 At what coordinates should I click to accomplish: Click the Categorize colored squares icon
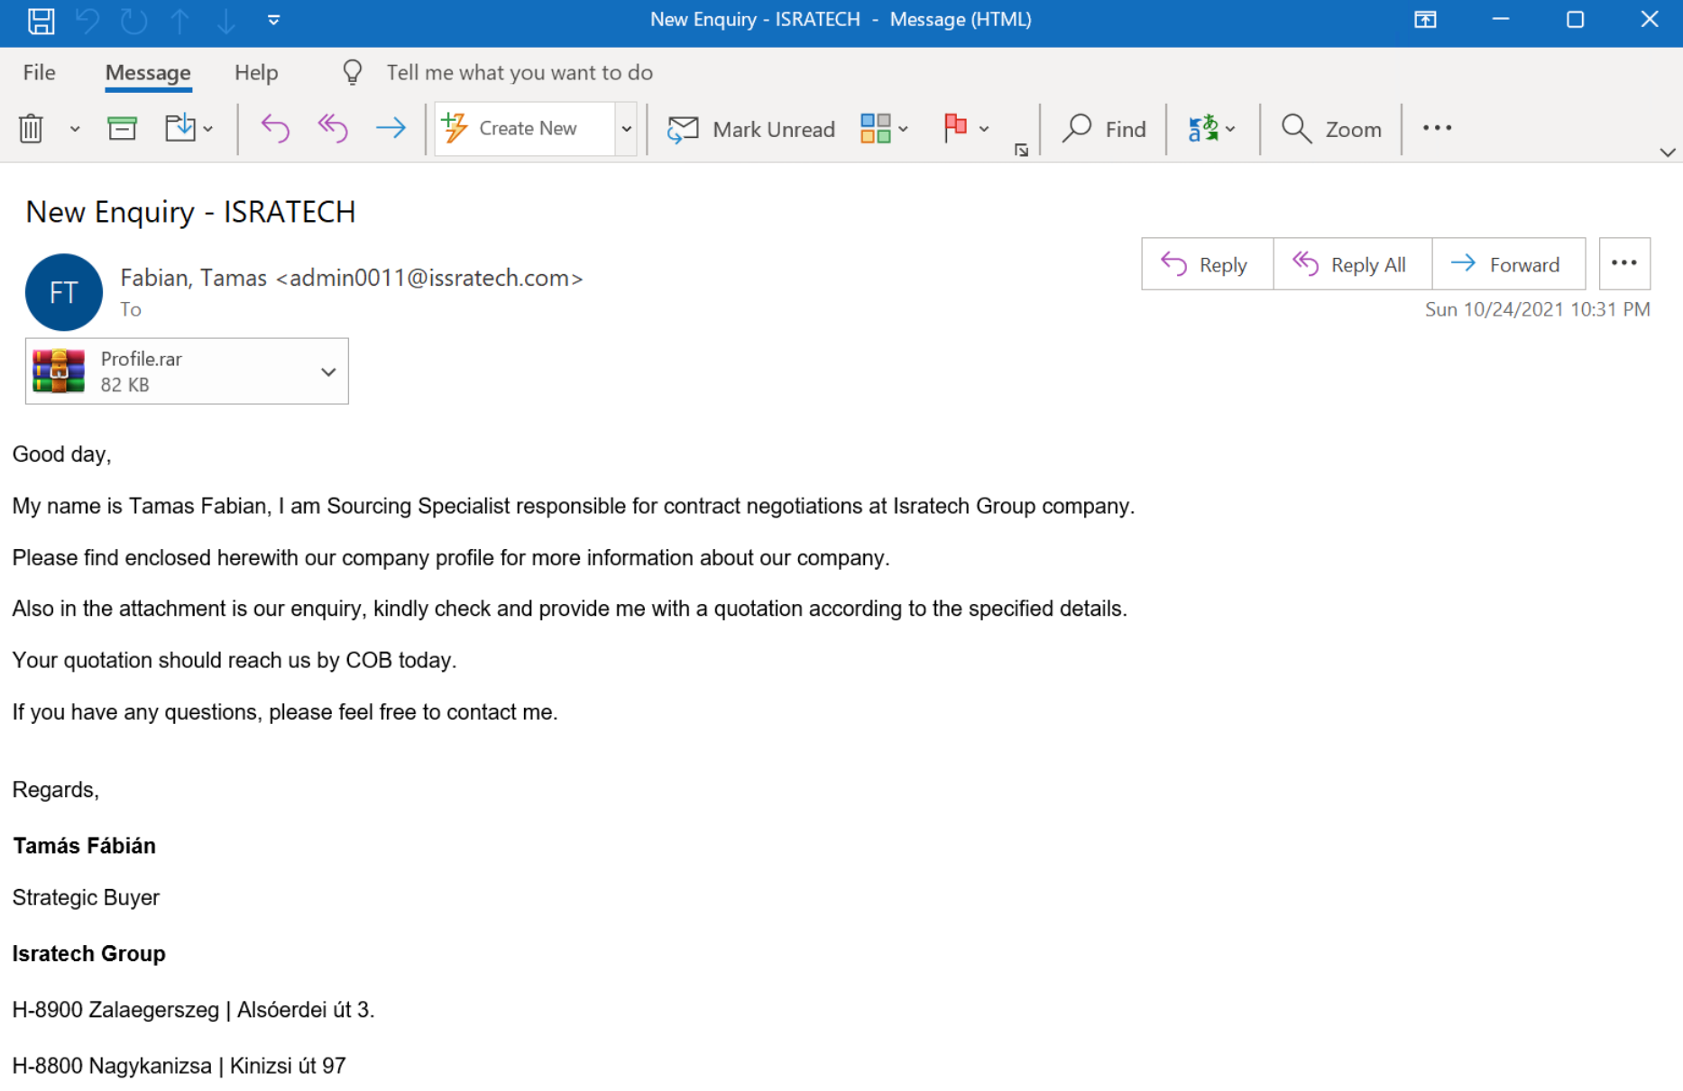[x=875, y=129]
